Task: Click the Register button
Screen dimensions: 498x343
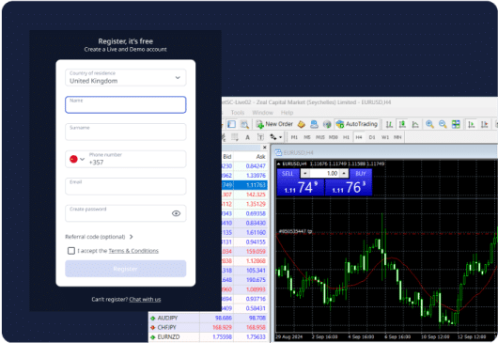Action: click(x=126, y=269)
